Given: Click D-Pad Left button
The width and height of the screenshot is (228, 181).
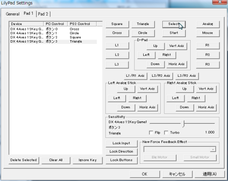Looking at the screenshot, I should (146, 55).
